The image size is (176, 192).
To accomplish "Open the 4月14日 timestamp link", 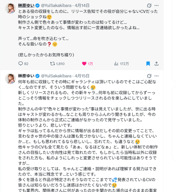I will pyautogui.click(x=82, y=6).
